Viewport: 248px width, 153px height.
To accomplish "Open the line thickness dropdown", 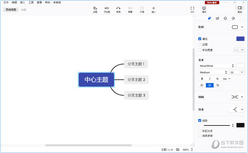I will click(219, 125).
